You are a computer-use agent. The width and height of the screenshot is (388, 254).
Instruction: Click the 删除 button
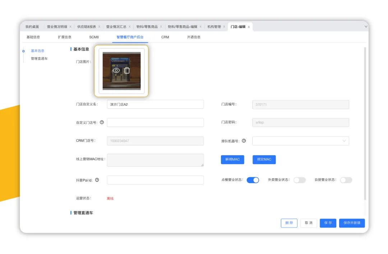pyautogui.click(x=289, y=223)
